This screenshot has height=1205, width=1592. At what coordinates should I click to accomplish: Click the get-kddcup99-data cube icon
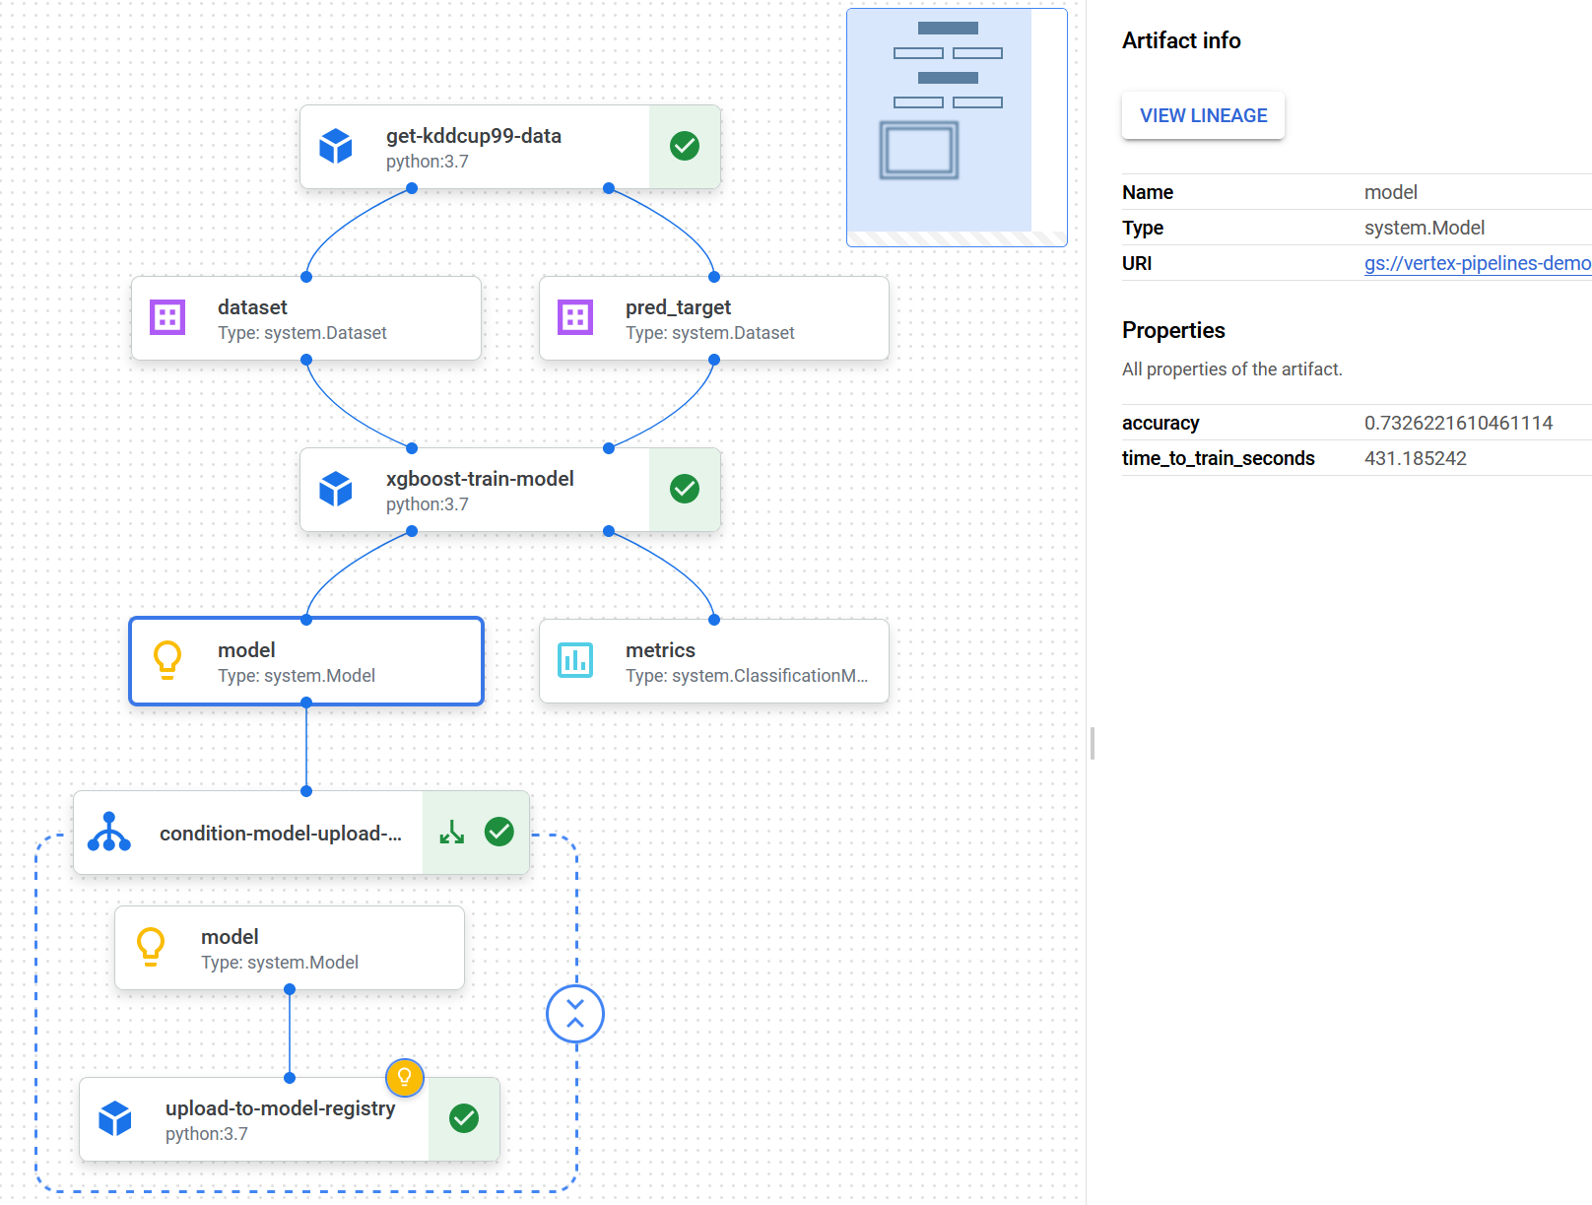coord(336,147)
